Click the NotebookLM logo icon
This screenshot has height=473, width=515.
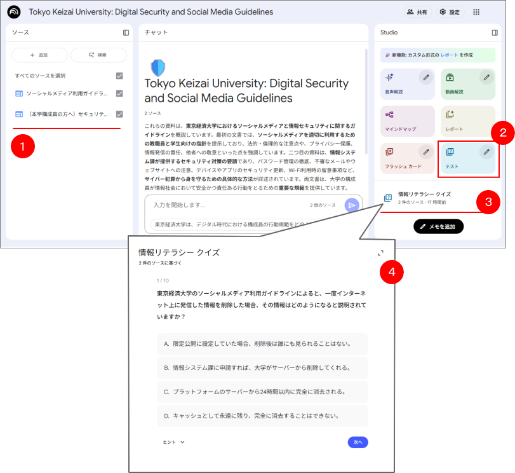(x=14, y=12)
